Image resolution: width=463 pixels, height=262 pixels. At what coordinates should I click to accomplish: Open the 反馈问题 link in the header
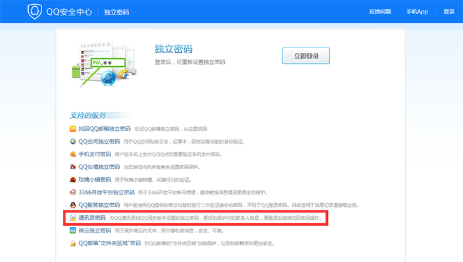380,11
